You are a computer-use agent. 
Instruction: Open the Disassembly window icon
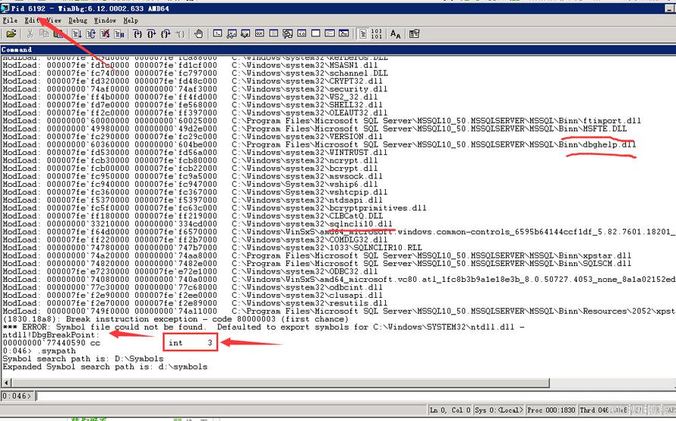click(x=302, y=33)
